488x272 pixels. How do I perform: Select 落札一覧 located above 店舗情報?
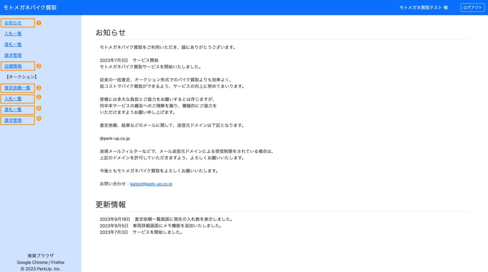point(13,44)
